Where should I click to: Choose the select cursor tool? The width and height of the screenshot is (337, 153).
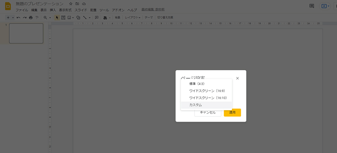coord(57,18)
